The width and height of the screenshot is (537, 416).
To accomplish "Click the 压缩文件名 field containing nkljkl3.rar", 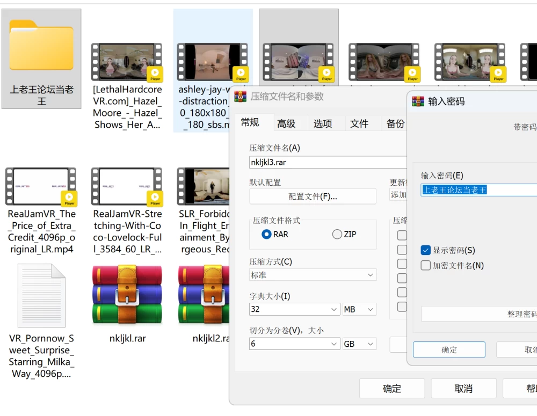I will (328, 162).
